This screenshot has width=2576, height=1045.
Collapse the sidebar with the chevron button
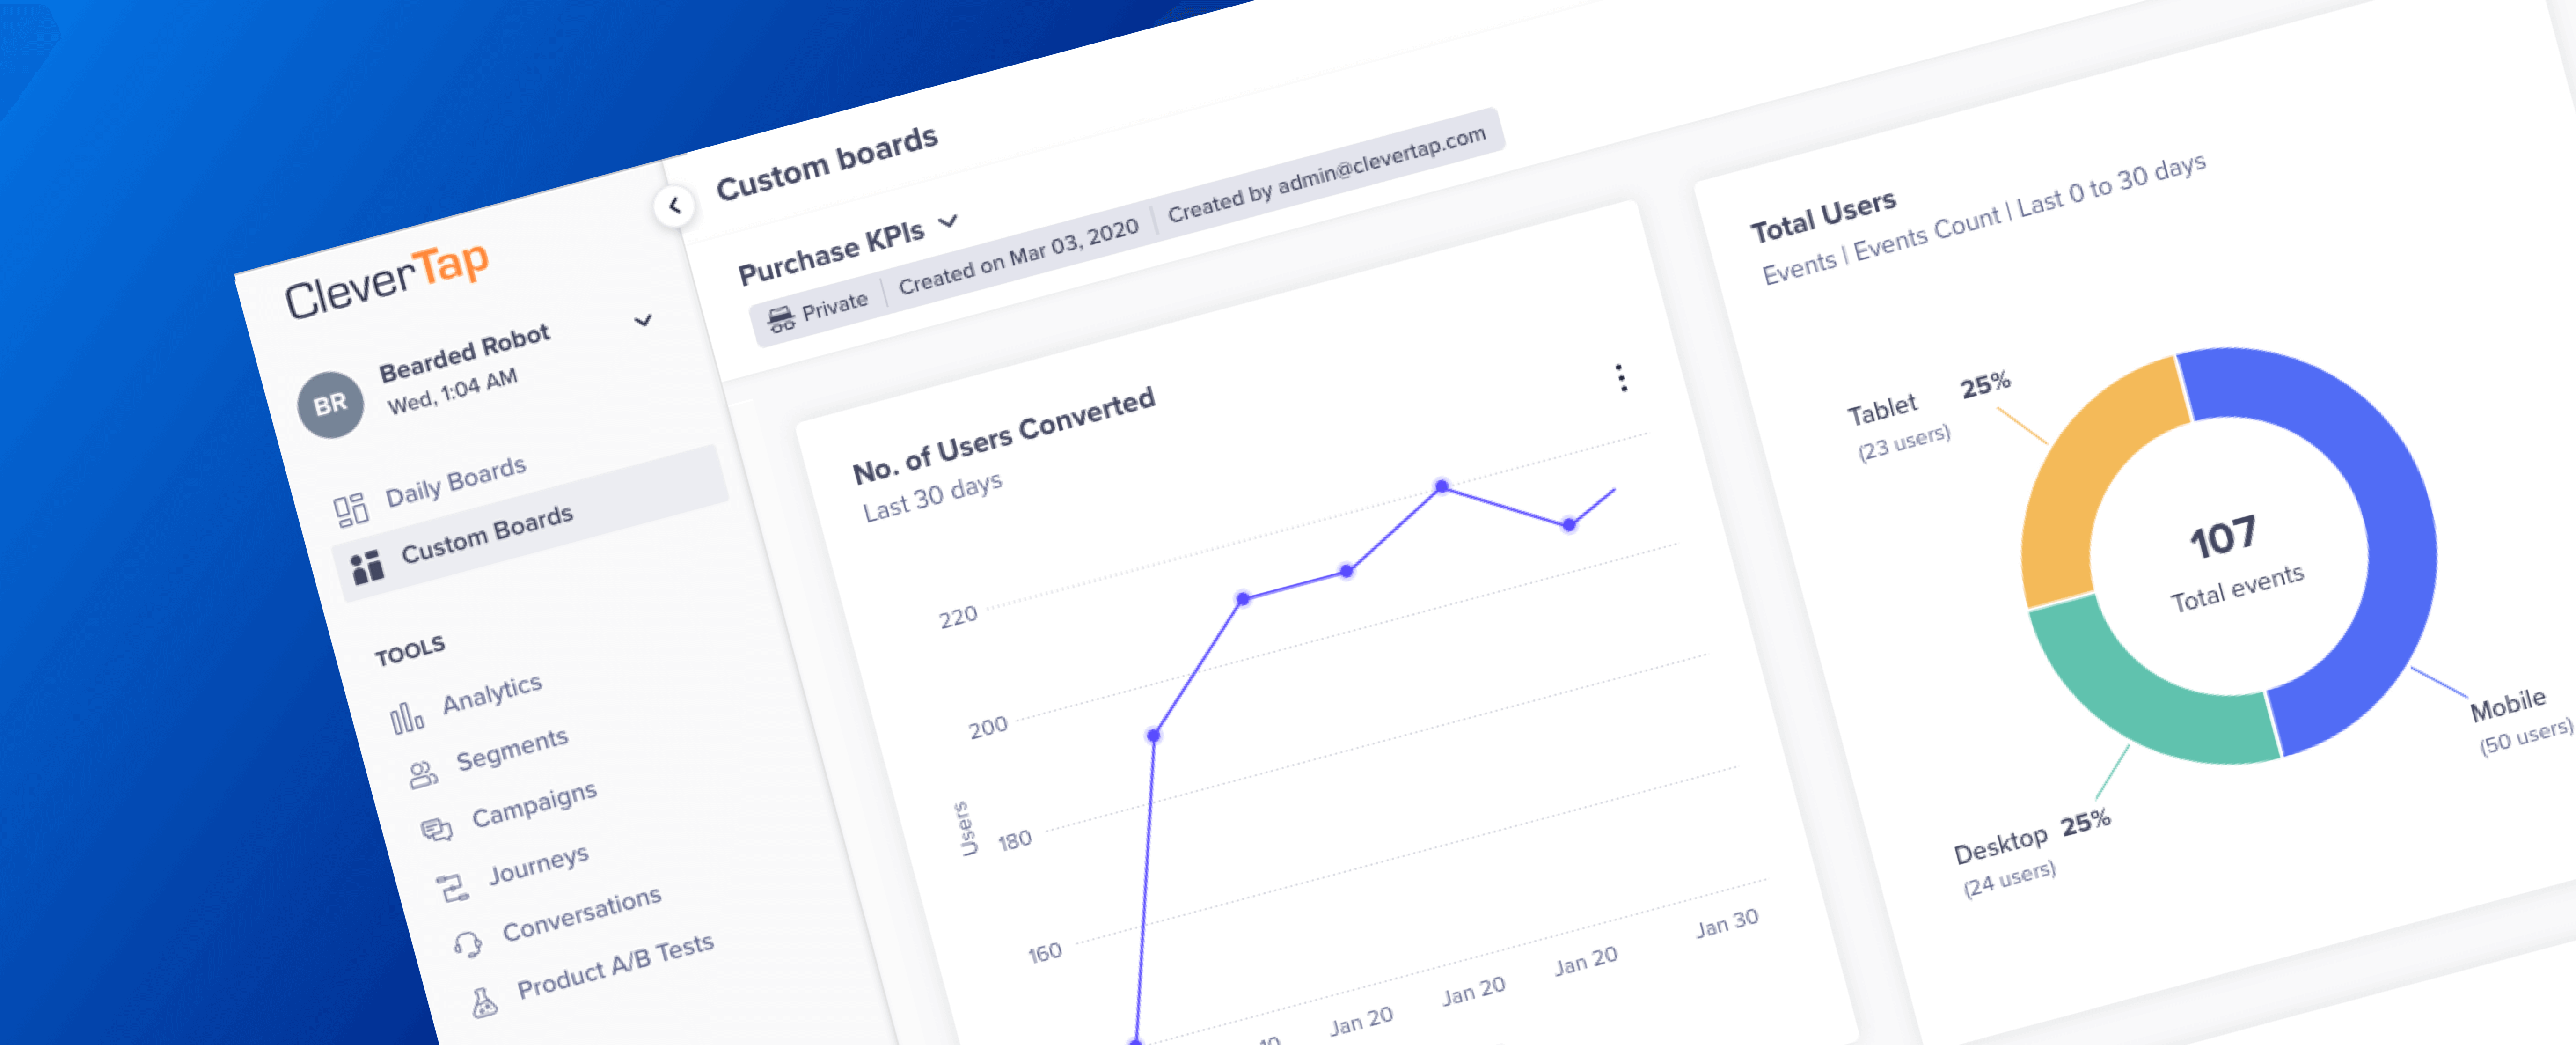click(675, 206)
